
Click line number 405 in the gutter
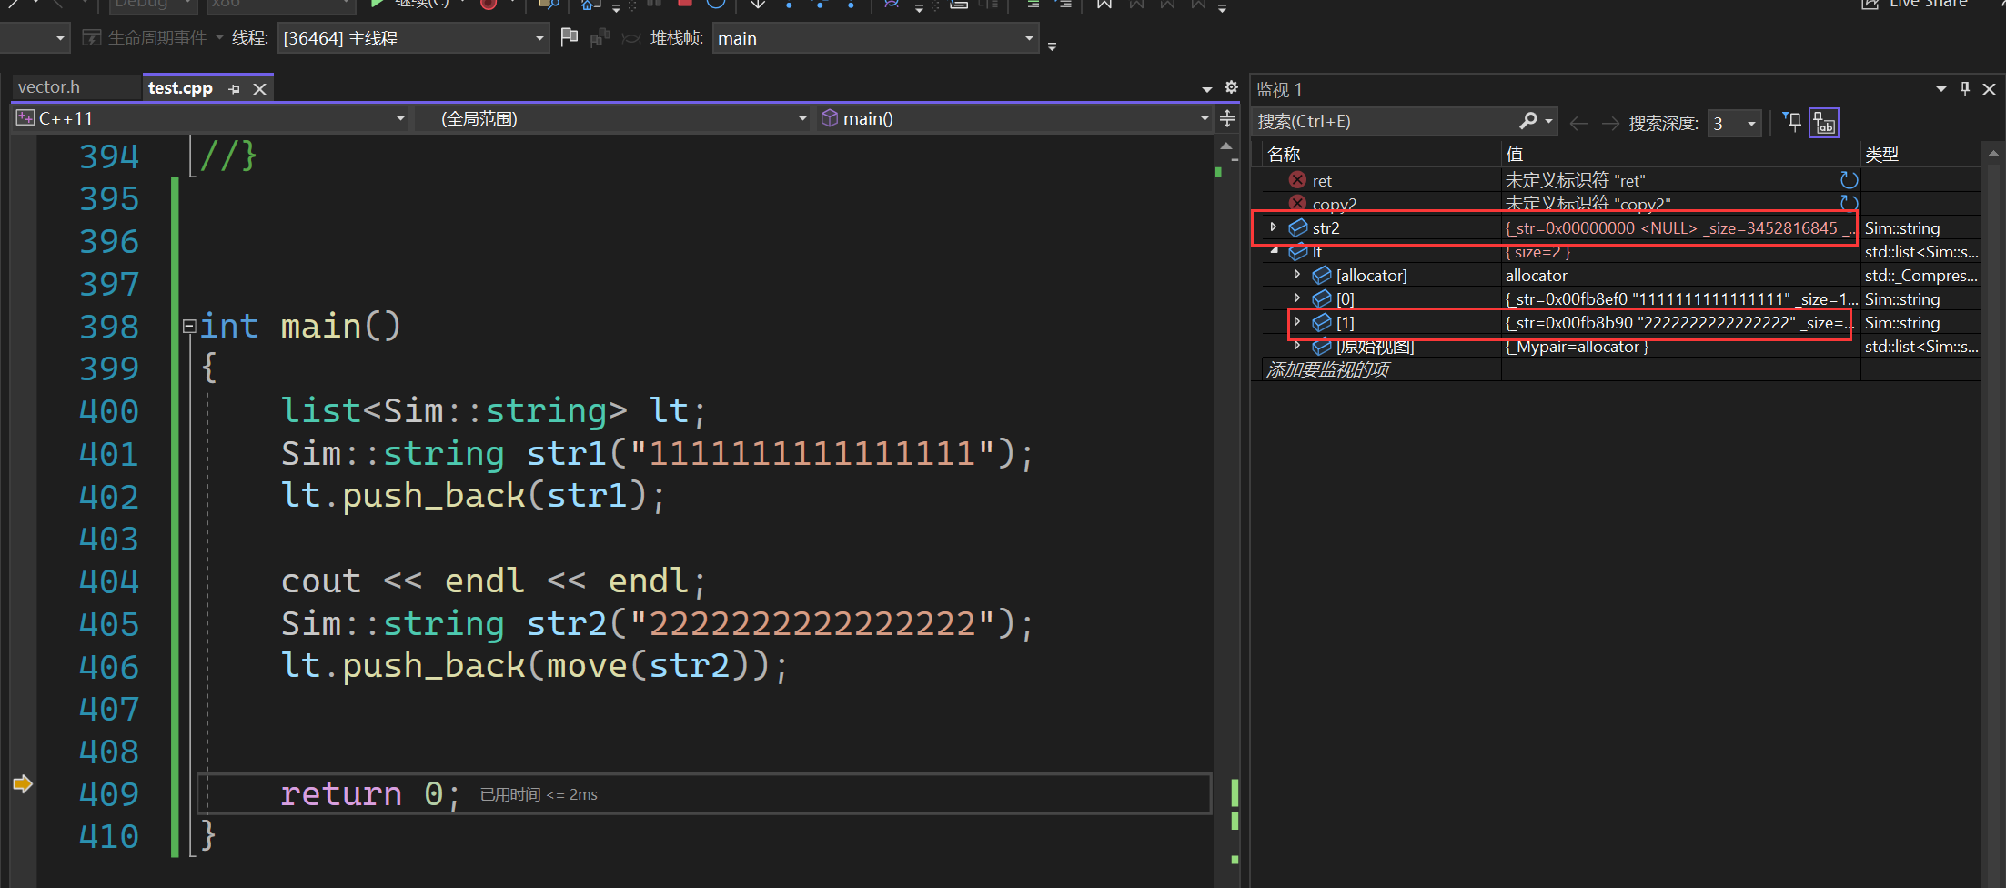click(x=109, y=624)
